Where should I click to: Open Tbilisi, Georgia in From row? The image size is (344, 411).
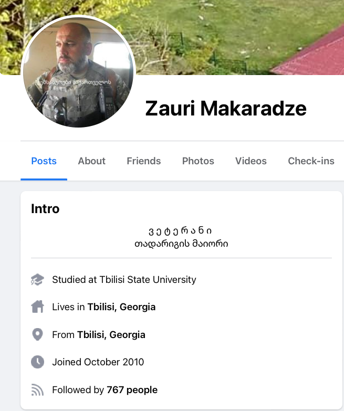point(111,335)
